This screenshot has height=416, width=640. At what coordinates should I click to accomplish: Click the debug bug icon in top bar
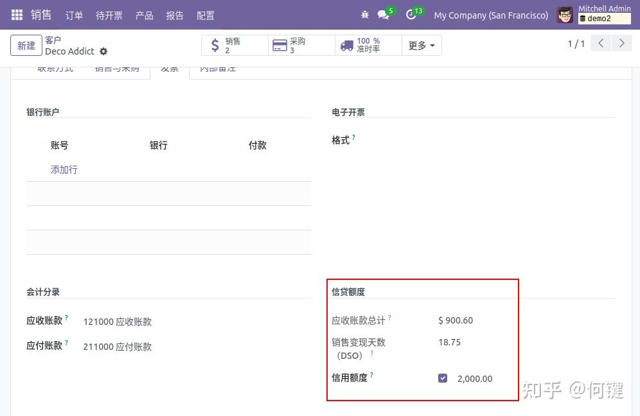[x=364, y=15]
